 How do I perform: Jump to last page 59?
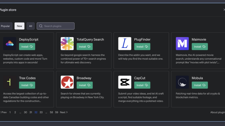click(57, 112)
